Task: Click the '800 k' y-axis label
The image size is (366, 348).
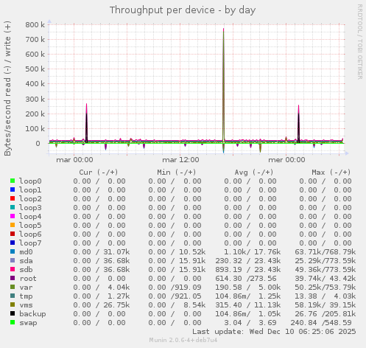Action: [35, 25]
